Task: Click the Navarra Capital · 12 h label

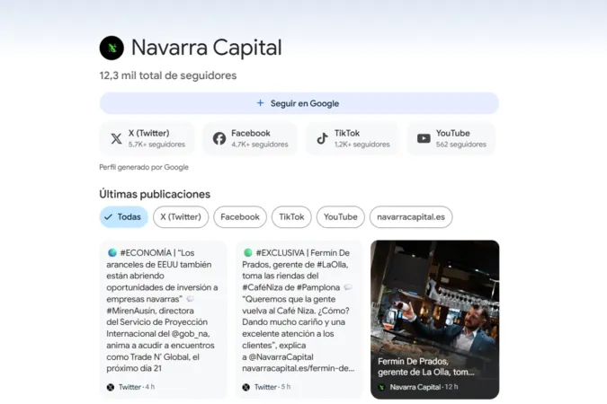Action: pos(424,387)
